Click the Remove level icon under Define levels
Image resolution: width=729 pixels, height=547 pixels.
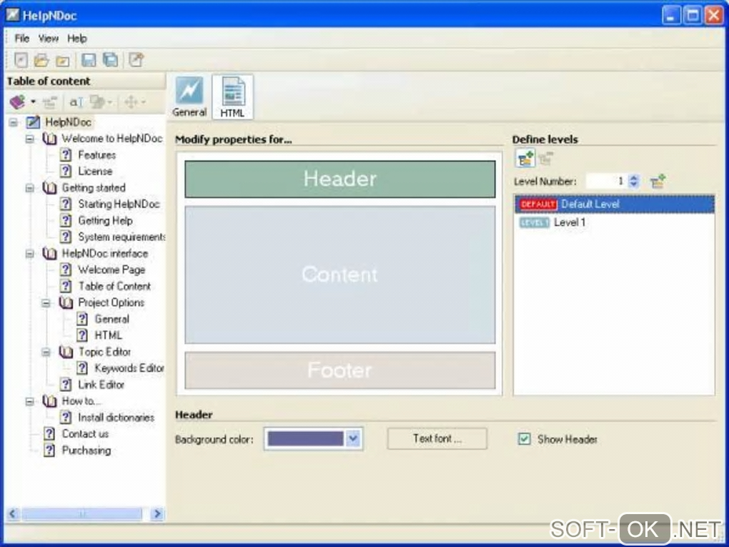click(x=546, y=159)
